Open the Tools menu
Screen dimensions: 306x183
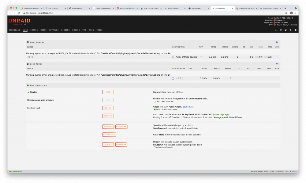pos(99,30)
